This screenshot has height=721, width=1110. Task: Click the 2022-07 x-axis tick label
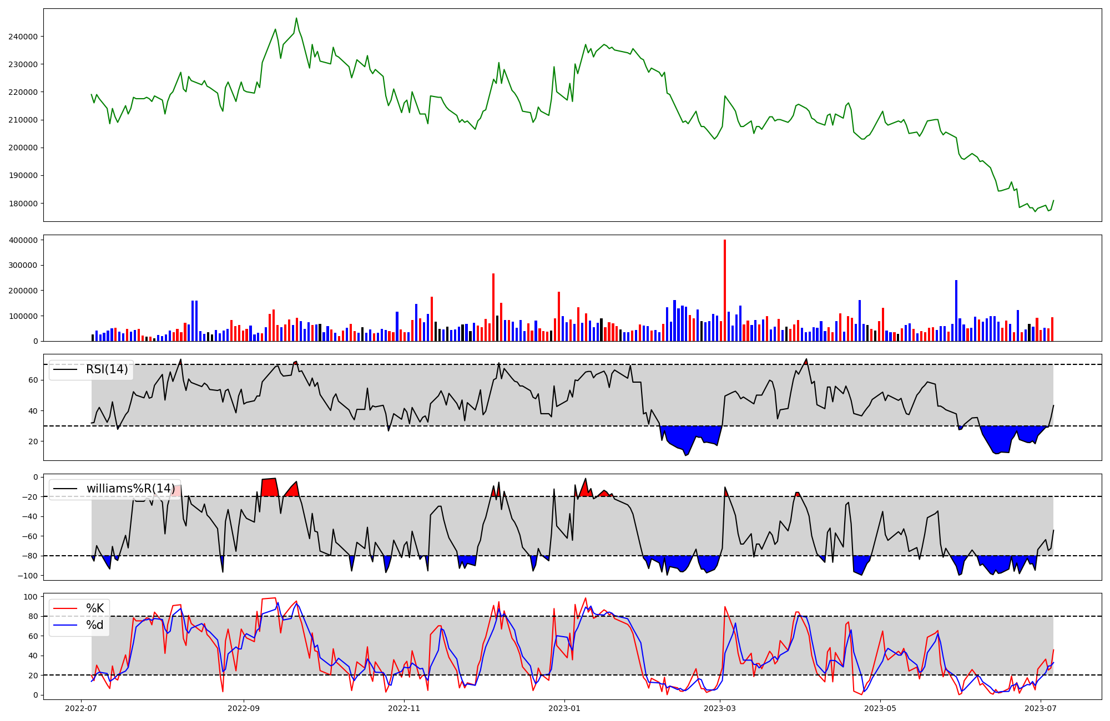click(x=82, y=708)
